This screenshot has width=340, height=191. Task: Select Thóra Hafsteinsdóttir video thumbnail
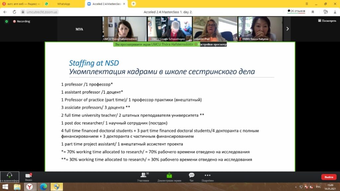pyautogui.click(x=125, y=29)
